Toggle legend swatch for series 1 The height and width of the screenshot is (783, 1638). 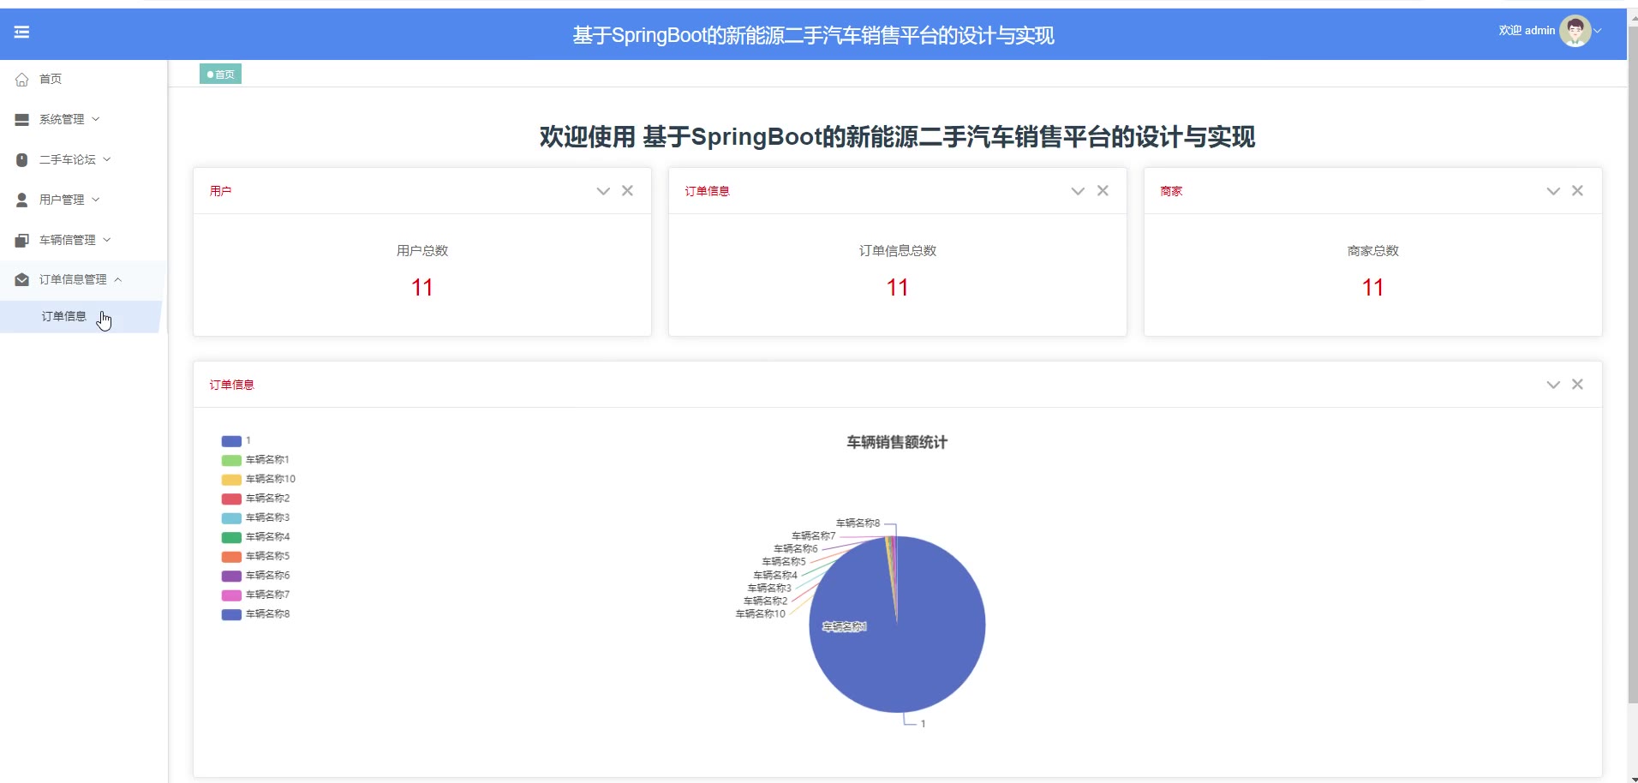[231, 441]
